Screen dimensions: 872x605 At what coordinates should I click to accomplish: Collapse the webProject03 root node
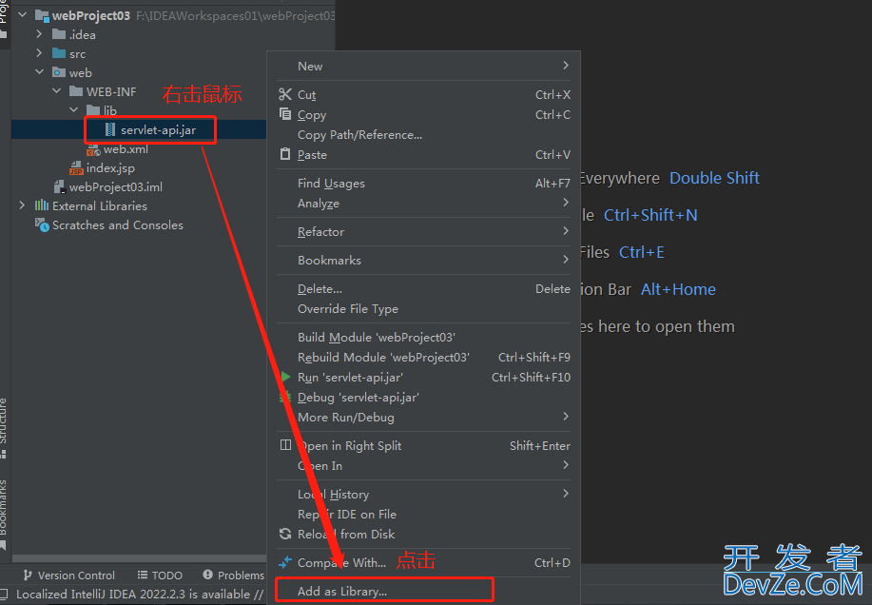tap(22, 15)
